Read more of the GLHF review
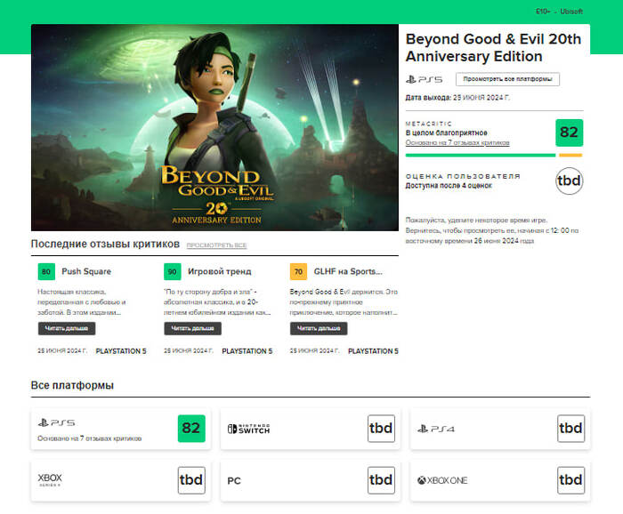 pos(319,328)
